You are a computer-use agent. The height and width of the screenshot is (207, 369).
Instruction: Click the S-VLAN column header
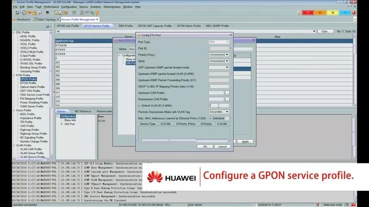[165, 124]
